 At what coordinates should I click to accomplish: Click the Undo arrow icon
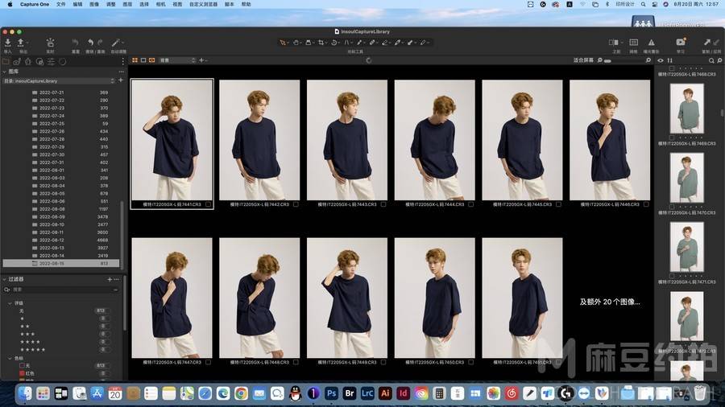[x=90, y=43]
